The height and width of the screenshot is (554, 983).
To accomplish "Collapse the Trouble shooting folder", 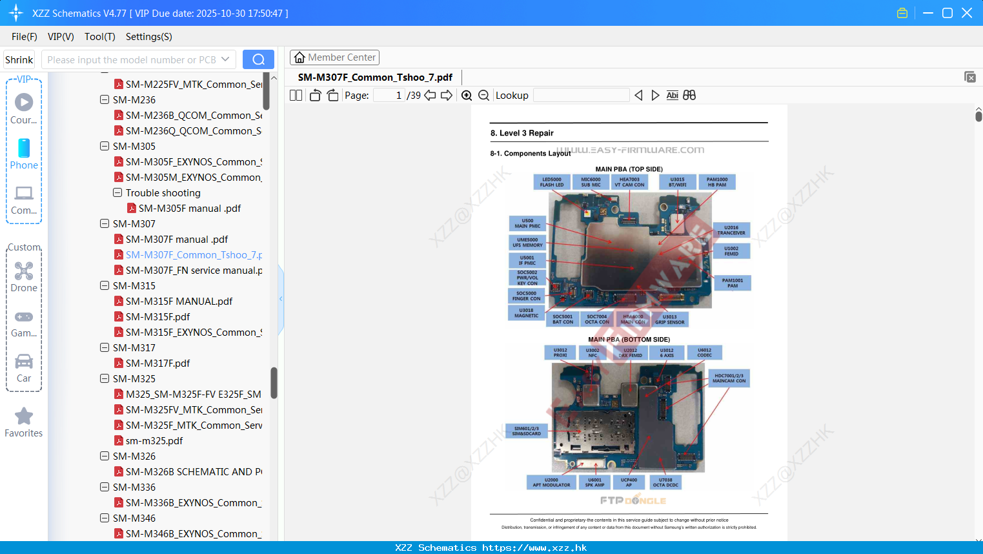I will (x=117, y=193).
